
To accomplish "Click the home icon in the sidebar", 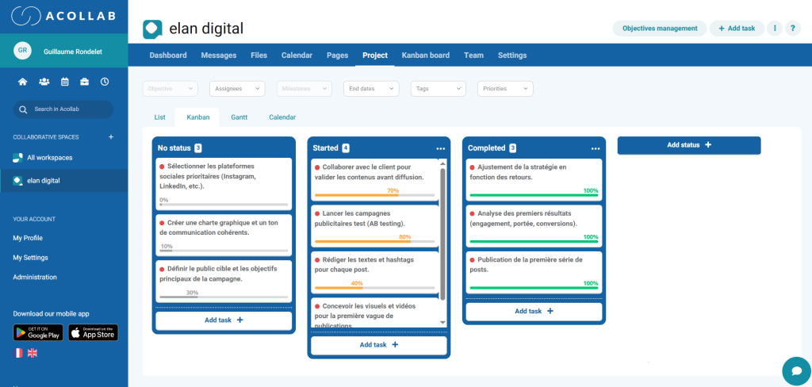I will click(x=22, y=82).
